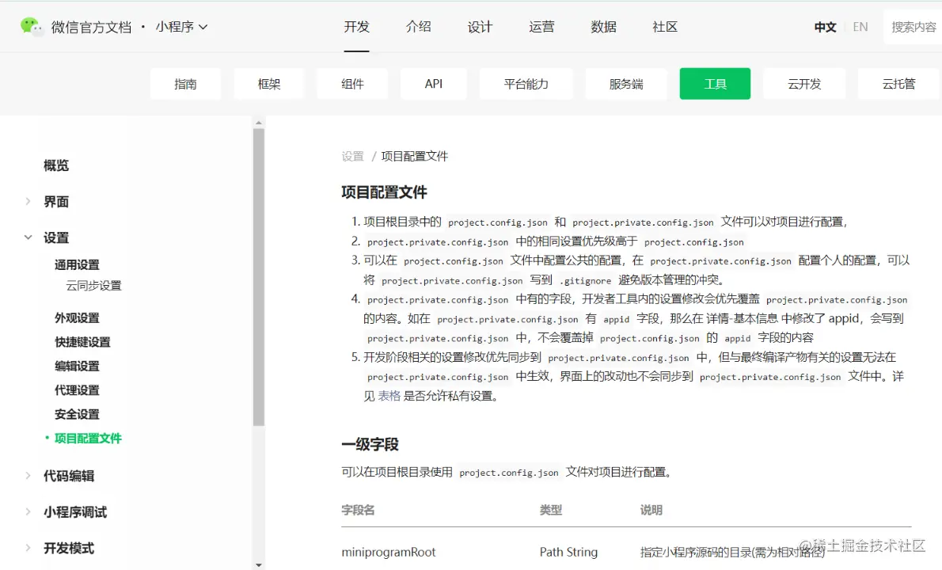Click the 项目配置文件 breadcrumb item

click(415, 156)
